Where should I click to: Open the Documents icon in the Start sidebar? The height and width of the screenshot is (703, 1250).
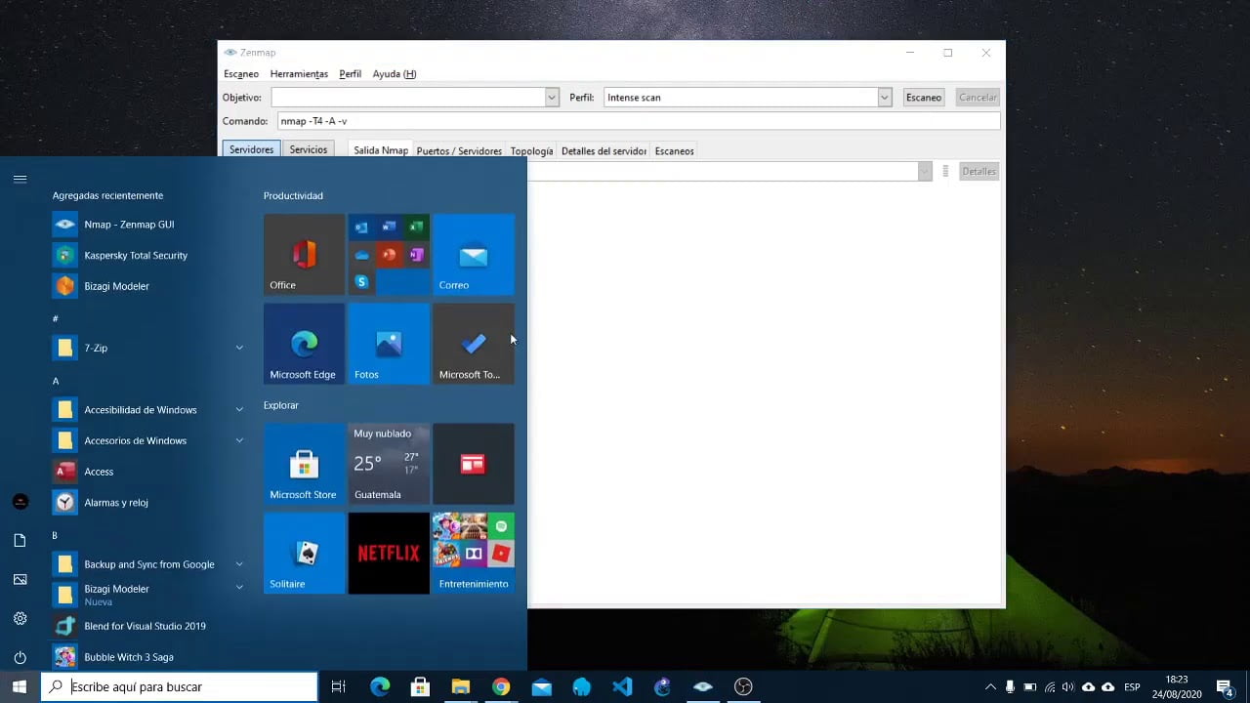coord(20,540)
